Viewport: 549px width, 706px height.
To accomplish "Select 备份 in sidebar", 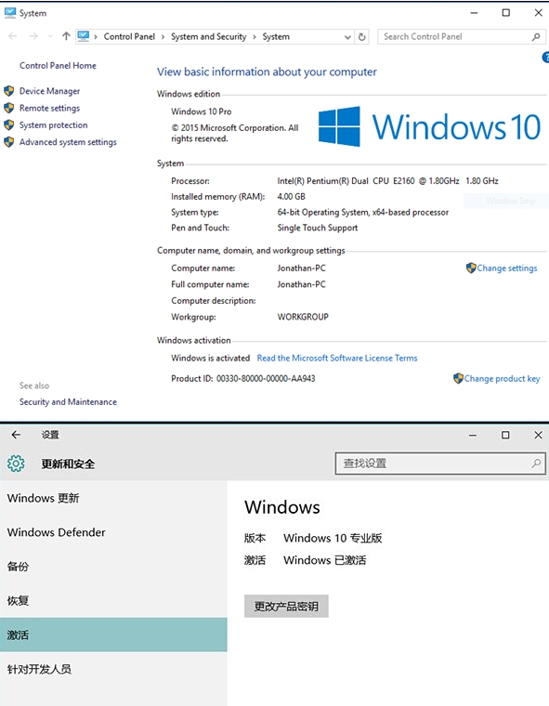I will pyautogui.click(x=113, y=567).
